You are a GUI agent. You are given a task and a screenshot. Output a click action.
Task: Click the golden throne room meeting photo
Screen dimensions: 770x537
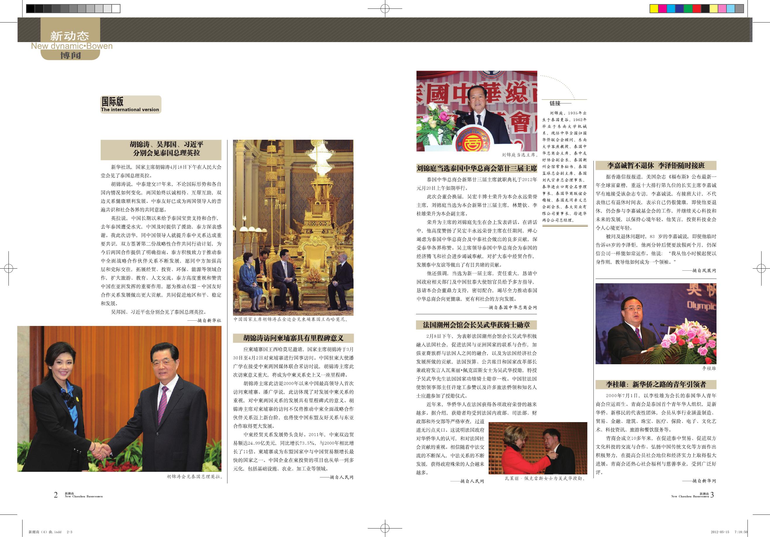293,227
